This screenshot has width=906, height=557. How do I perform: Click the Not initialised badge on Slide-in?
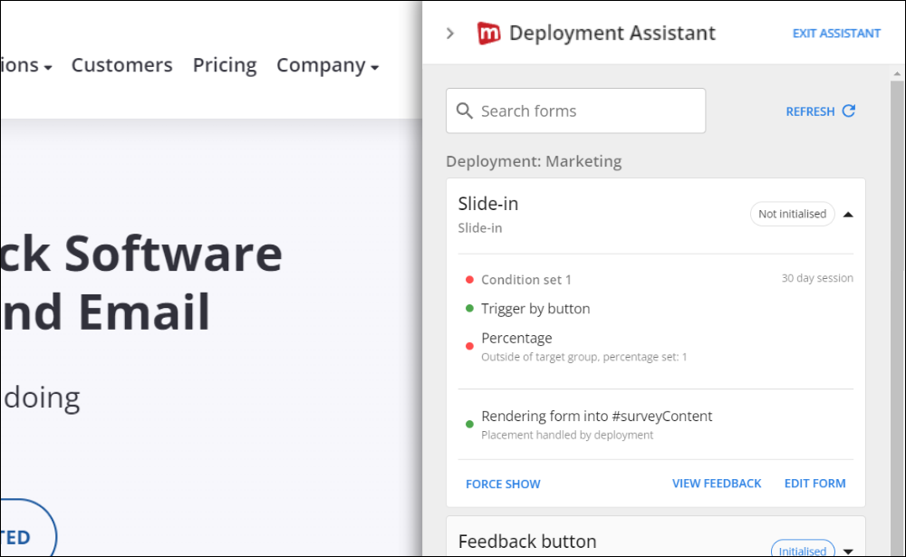[792, 214]
